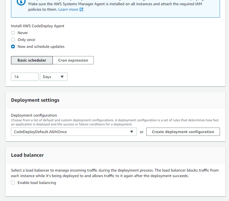
Task: Check the Enable load balancing checkbox
Action: 13,183
